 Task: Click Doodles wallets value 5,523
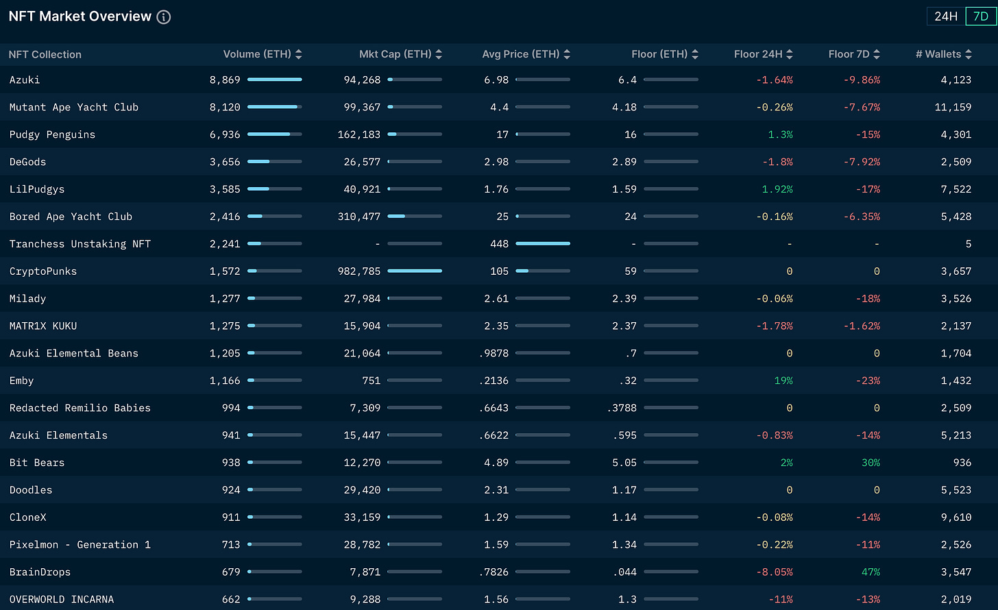[x=956, y=490]
